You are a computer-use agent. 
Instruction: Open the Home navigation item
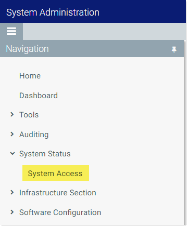[30, 76]
